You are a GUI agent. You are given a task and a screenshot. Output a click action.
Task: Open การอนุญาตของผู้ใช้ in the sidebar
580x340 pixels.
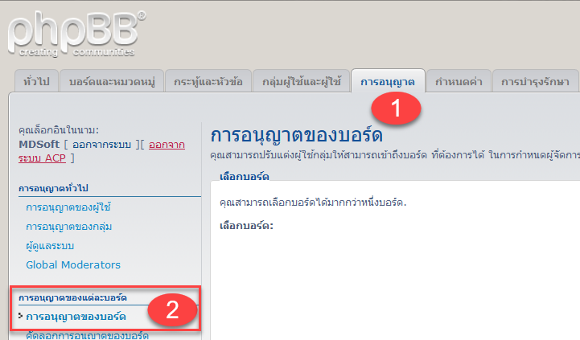(x=68, y=207)
